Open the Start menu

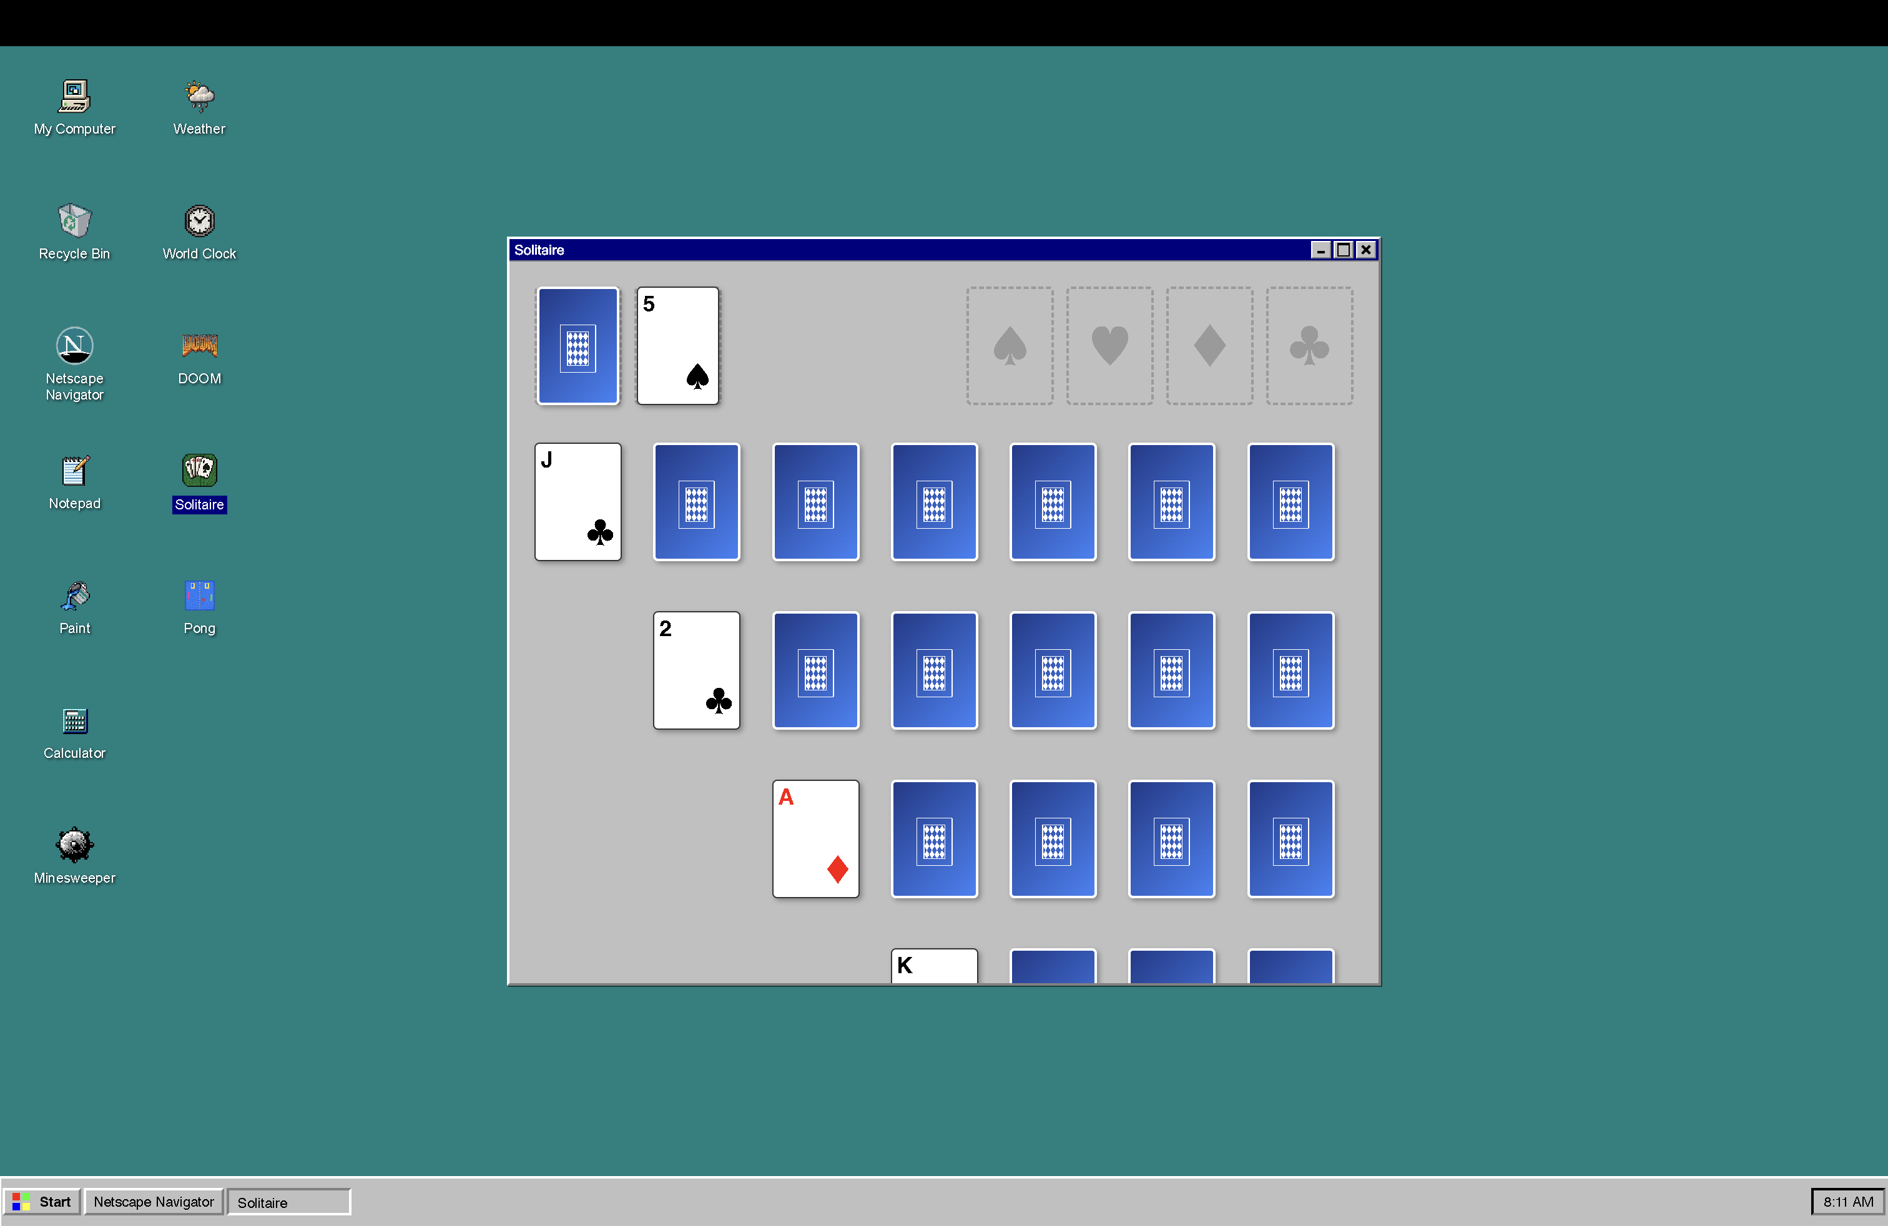(42, 1202)
